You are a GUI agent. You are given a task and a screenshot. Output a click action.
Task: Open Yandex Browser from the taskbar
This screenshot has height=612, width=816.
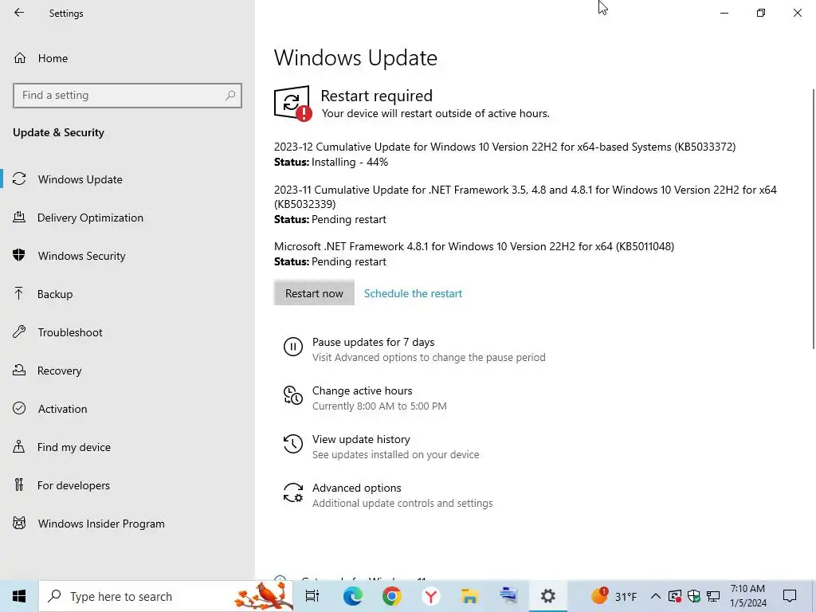coord(430,596)
